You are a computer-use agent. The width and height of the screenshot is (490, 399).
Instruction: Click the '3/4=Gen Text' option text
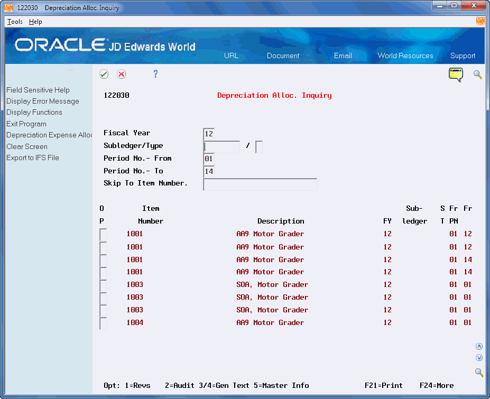224,386
